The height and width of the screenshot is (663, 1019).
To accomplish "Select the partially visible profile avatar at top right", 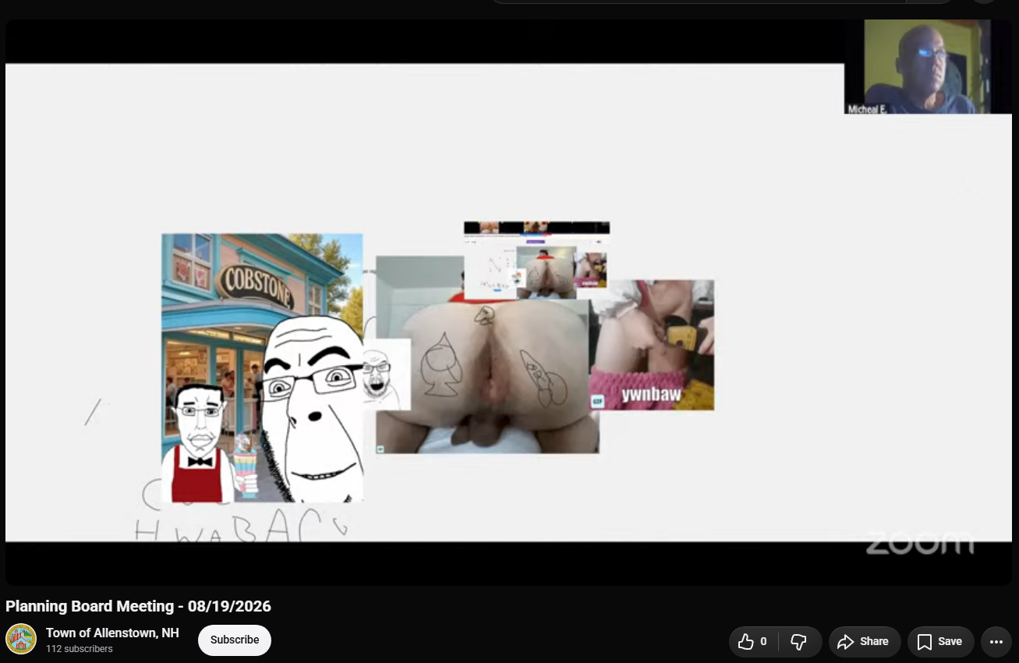I will (x=984, y=1).
